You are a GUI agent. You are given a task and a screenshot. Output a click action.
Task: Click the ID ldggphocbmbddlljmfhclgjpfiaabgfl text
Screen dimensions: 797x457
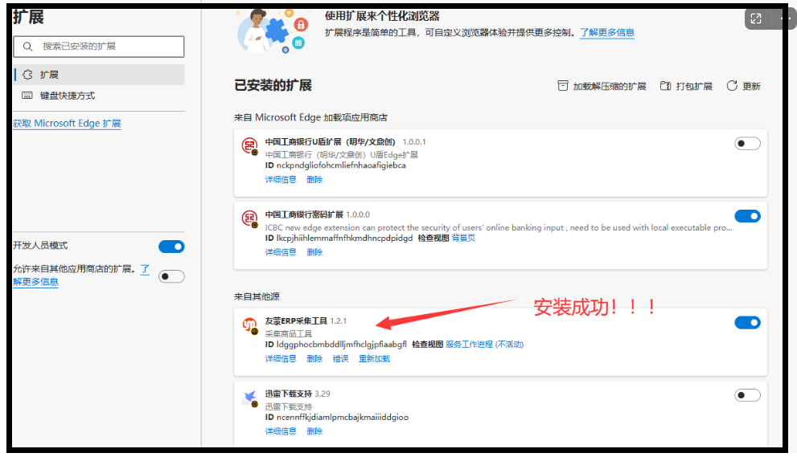[336, 345]
